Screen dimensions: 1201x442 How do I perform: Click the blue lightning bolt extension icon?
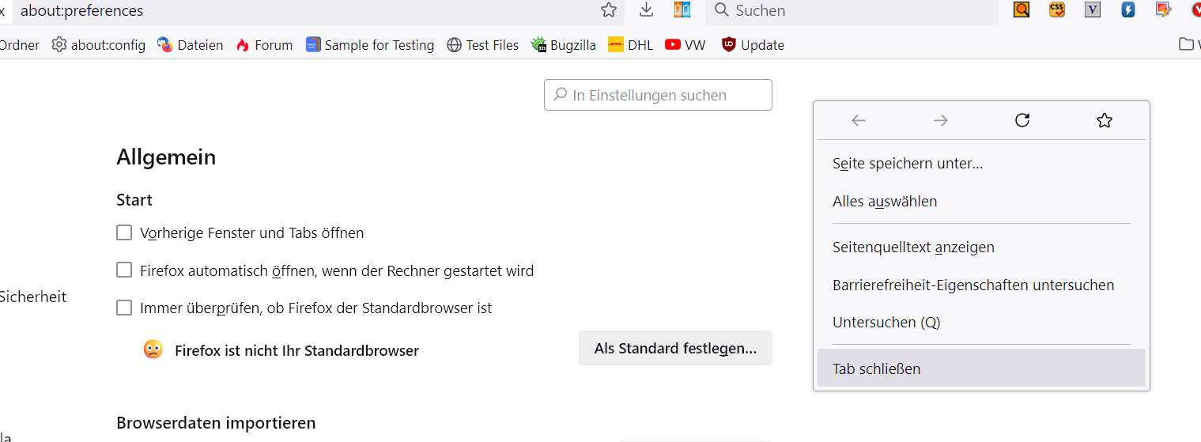[1128, 10]
